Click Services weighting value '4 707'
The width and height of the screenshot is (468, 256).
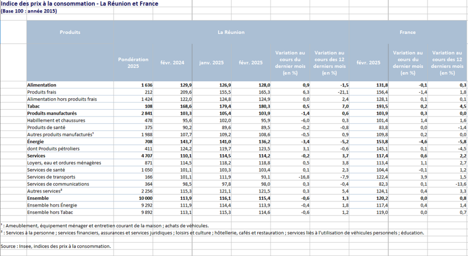[x=147, y=156]
